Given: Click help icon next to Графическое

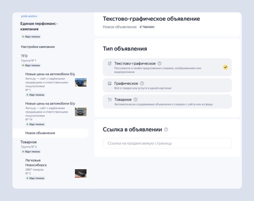Looking at the screenshot, I should pyautogui.click(x=142, y=84).
